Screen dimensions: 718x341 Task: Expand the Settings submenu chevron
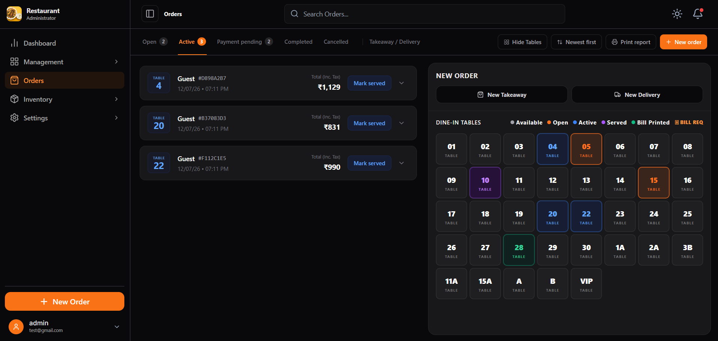pos(116,118)
